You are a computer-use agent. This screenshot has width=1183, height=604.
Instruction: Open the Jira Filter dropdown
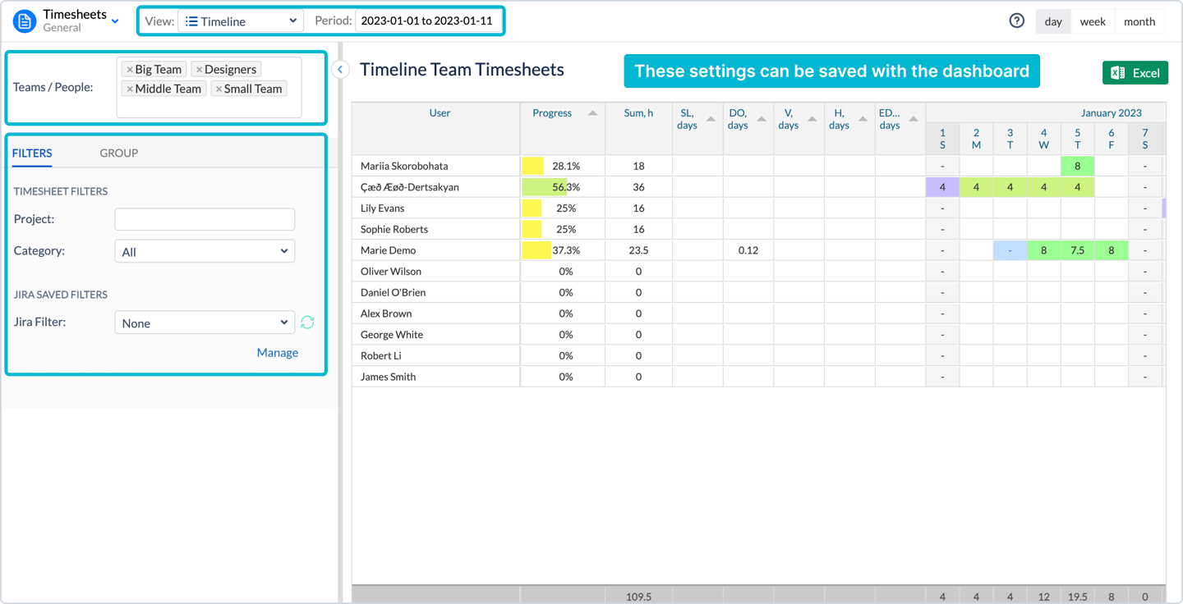[x=204, y=323]
